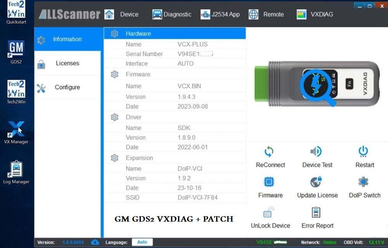The image size is (388, 248).
Task: Click the Update License icon
Action: (317, 188)
